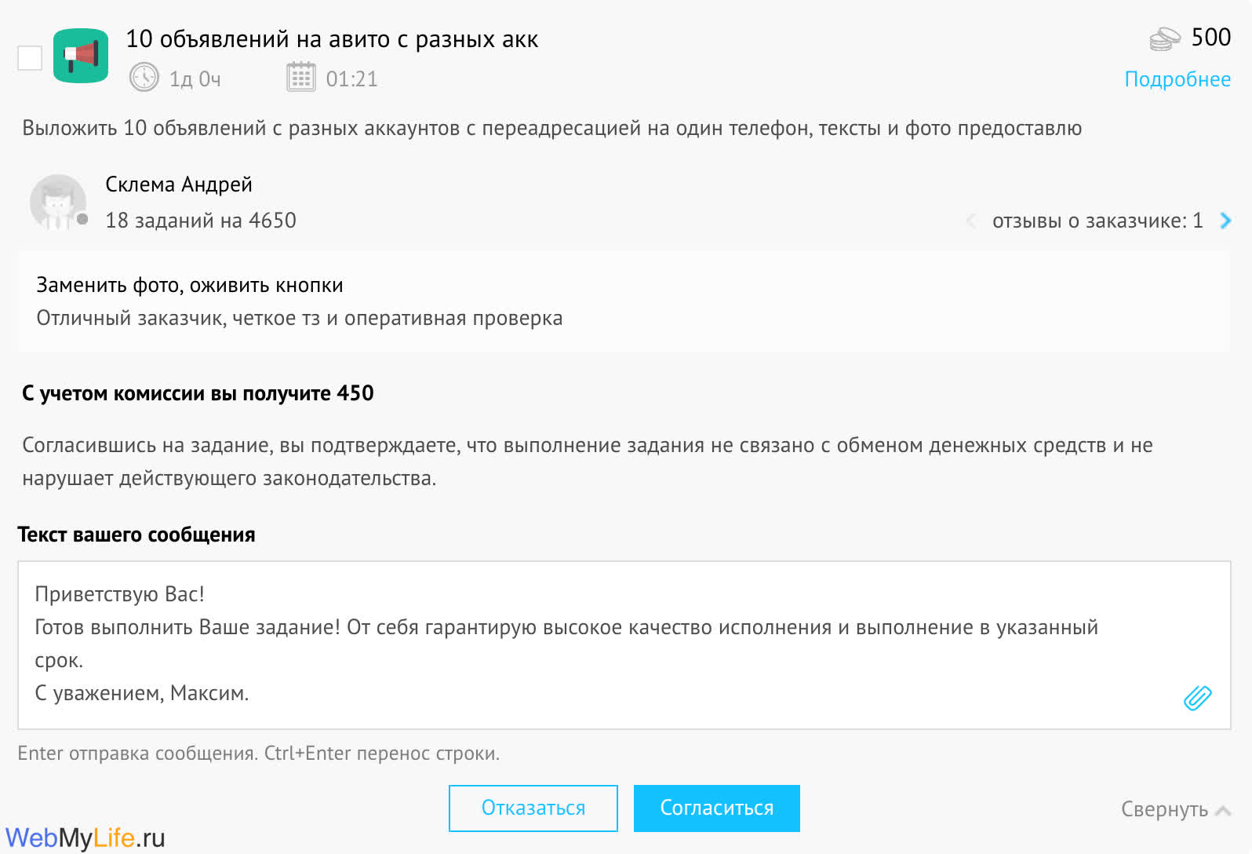Click the WebMyLife.ru watermark logo
This screenshot has height=854, width=1252.
85,838
